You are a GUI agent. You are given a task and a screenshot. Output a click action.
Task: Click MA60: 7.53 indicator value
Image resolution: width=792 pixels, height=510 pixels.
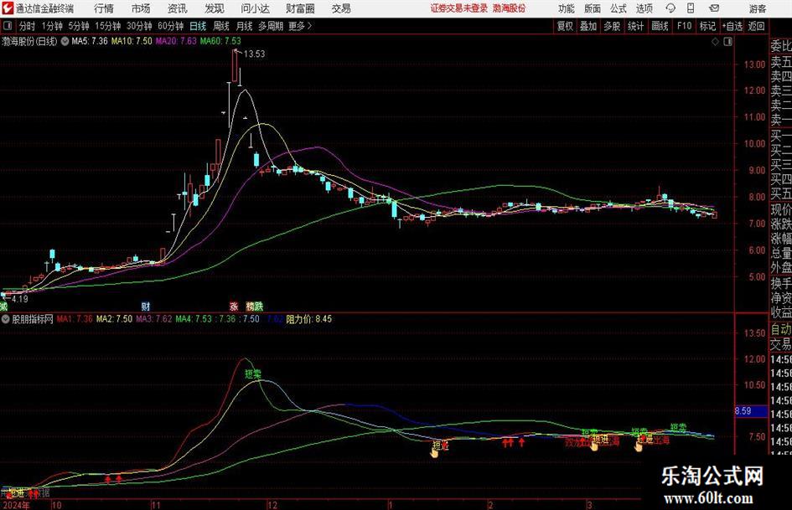[220, 41]
